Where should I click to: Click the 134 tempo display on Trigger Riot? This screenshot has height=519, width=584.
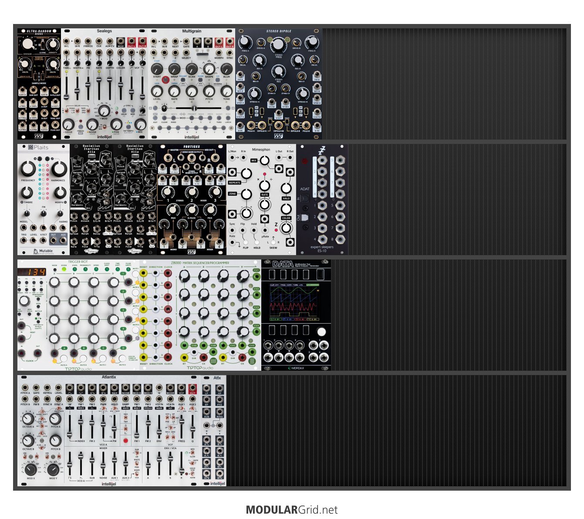[x=32, y=272]
